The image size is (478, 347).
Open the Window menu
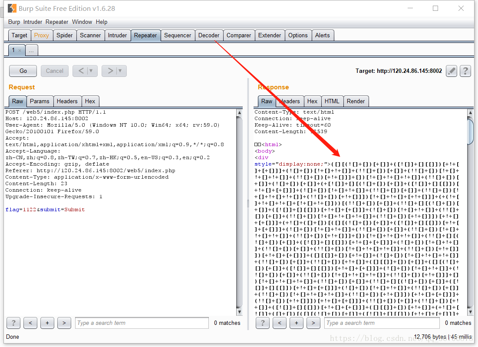pyautogui.click(x=82, y=22)
